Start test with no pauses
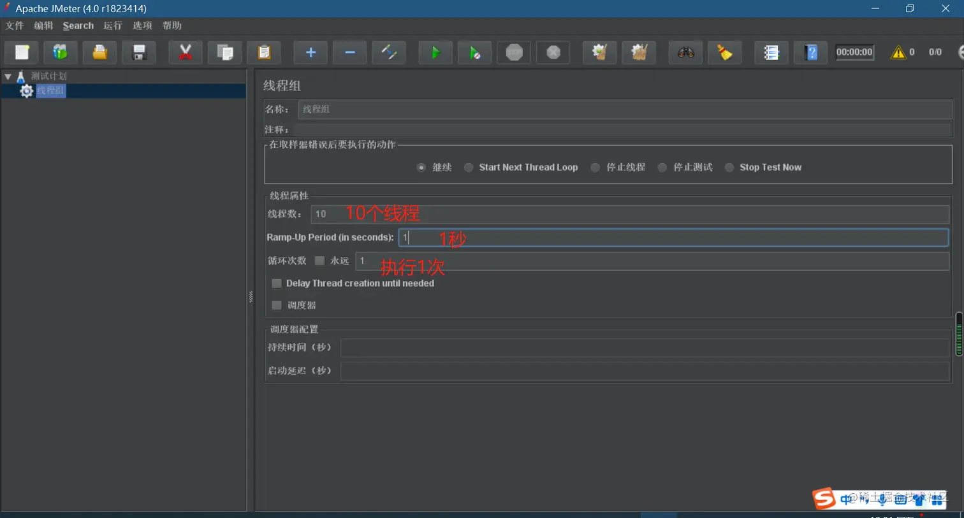Image resolution: width=964 pixels, height=518 pixels. (475, 52)
